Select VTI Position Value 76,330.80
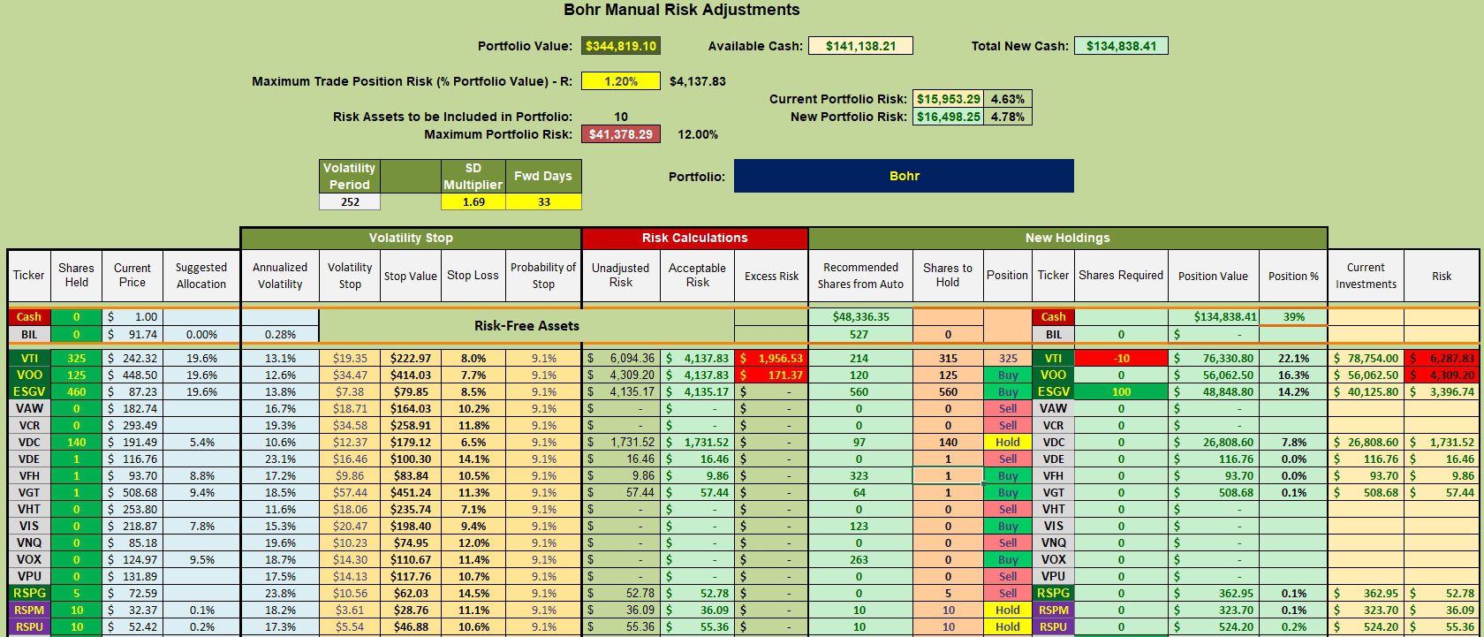Viewport: 1484px width, 637px height. (x=1214, y=359)
